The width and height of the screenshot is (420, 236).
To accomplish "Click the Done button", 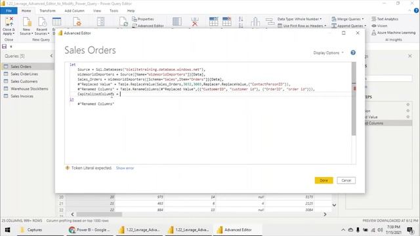I will (x=324, y=180).
